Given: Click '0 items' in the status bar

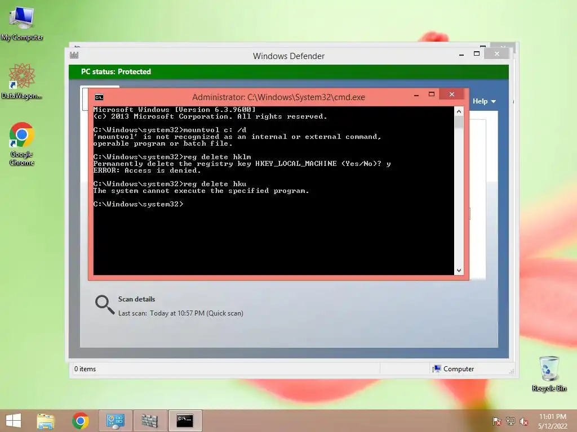Looking at the screenshot, I should point(85,369).
